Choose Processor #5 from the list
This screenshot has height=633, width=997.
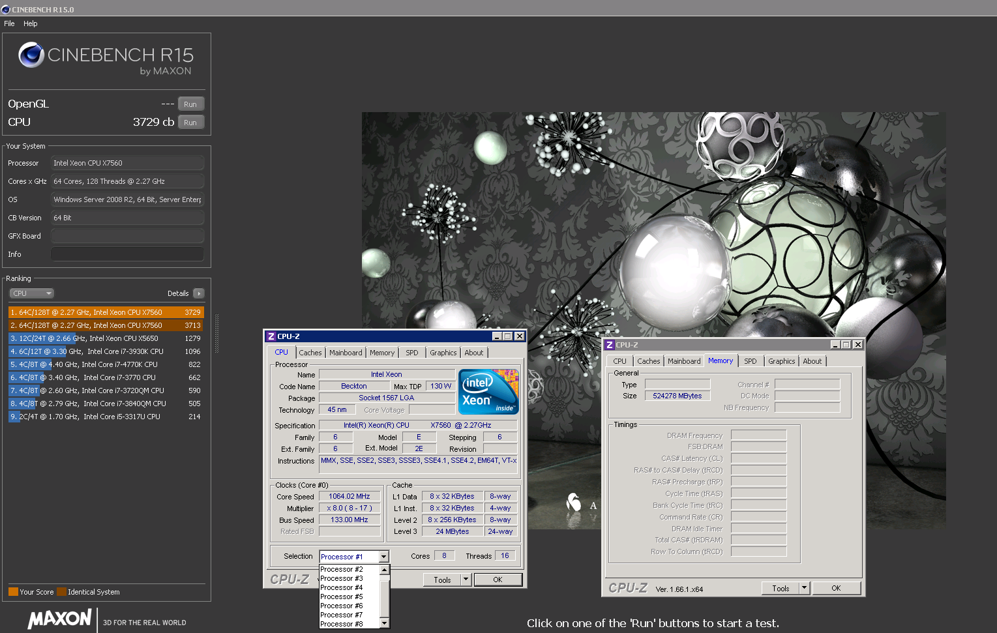pyautogui.click(x=350, y=596)
